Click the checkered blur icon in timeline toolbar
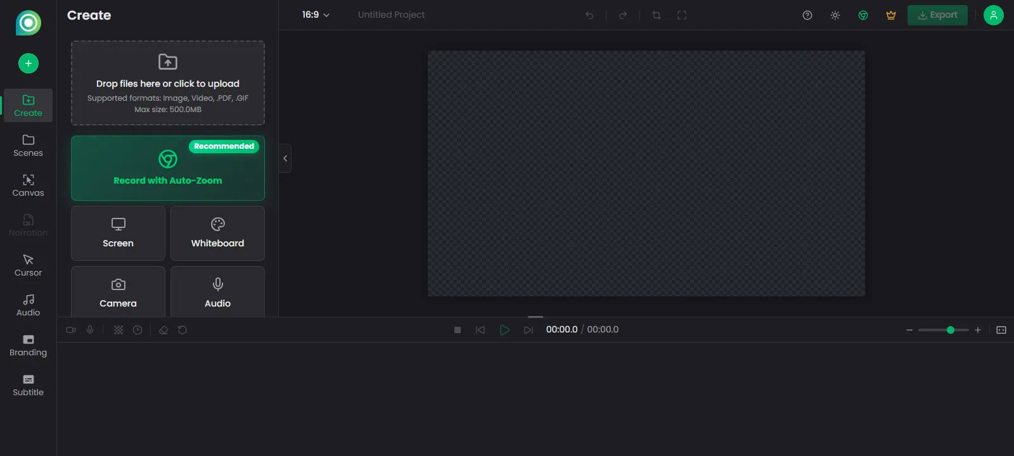 coord(119,330)
